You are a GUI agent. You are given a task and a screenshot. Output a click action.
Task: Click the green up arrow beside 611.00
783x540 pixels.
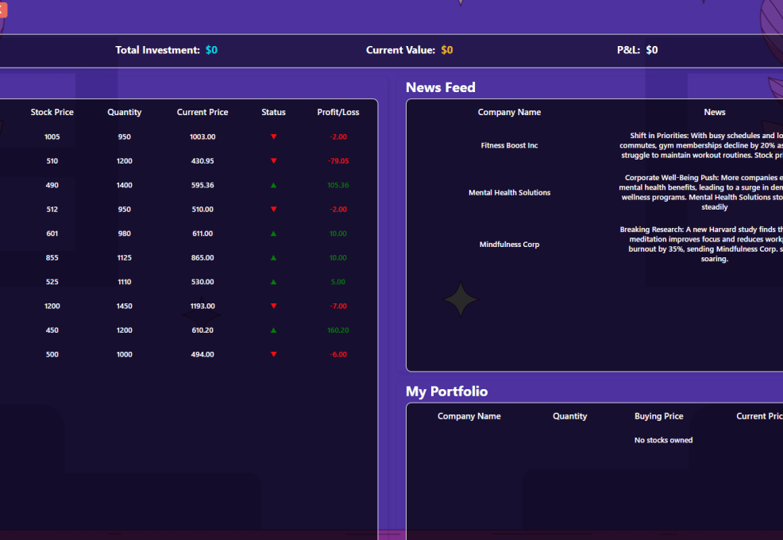(x=273, y=233)
